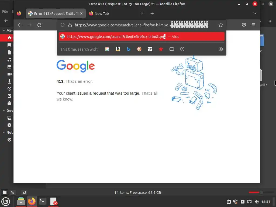Viewport: 276px width, 207px height.
Task: Click the Google logo on error page
Action: (x=75, y=66)
